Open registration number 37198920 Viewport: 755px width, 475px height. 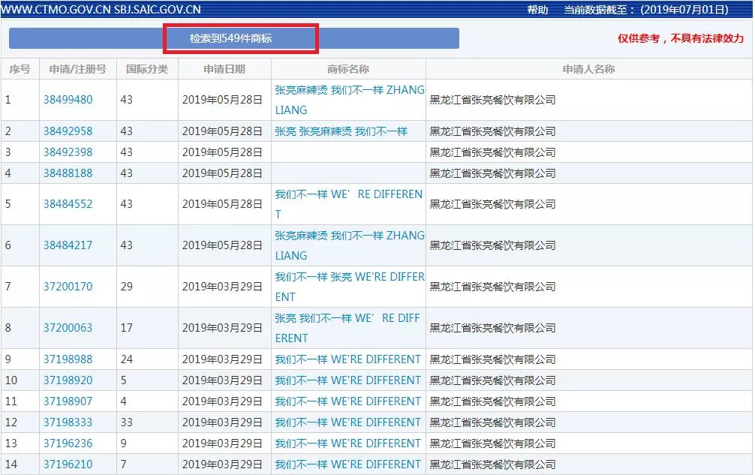point(68,380)
